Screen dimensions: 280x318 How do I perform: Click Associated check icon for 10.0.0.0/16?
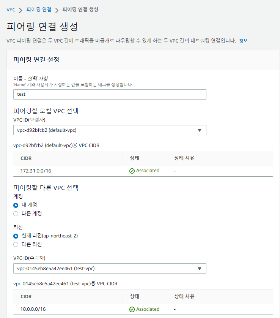(x=132, y=309)
